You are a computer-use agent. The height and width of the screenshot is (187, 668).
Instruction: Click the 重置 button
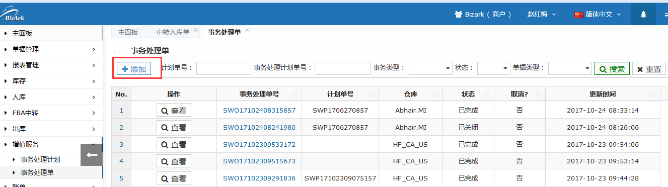click(649, 69)
